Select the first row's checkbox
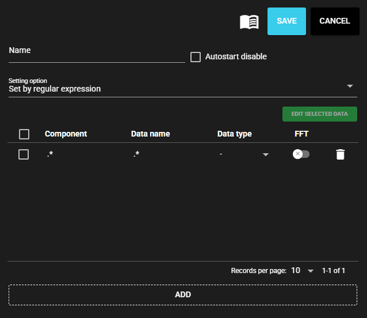Screen dimensions: 367x318 24,154
